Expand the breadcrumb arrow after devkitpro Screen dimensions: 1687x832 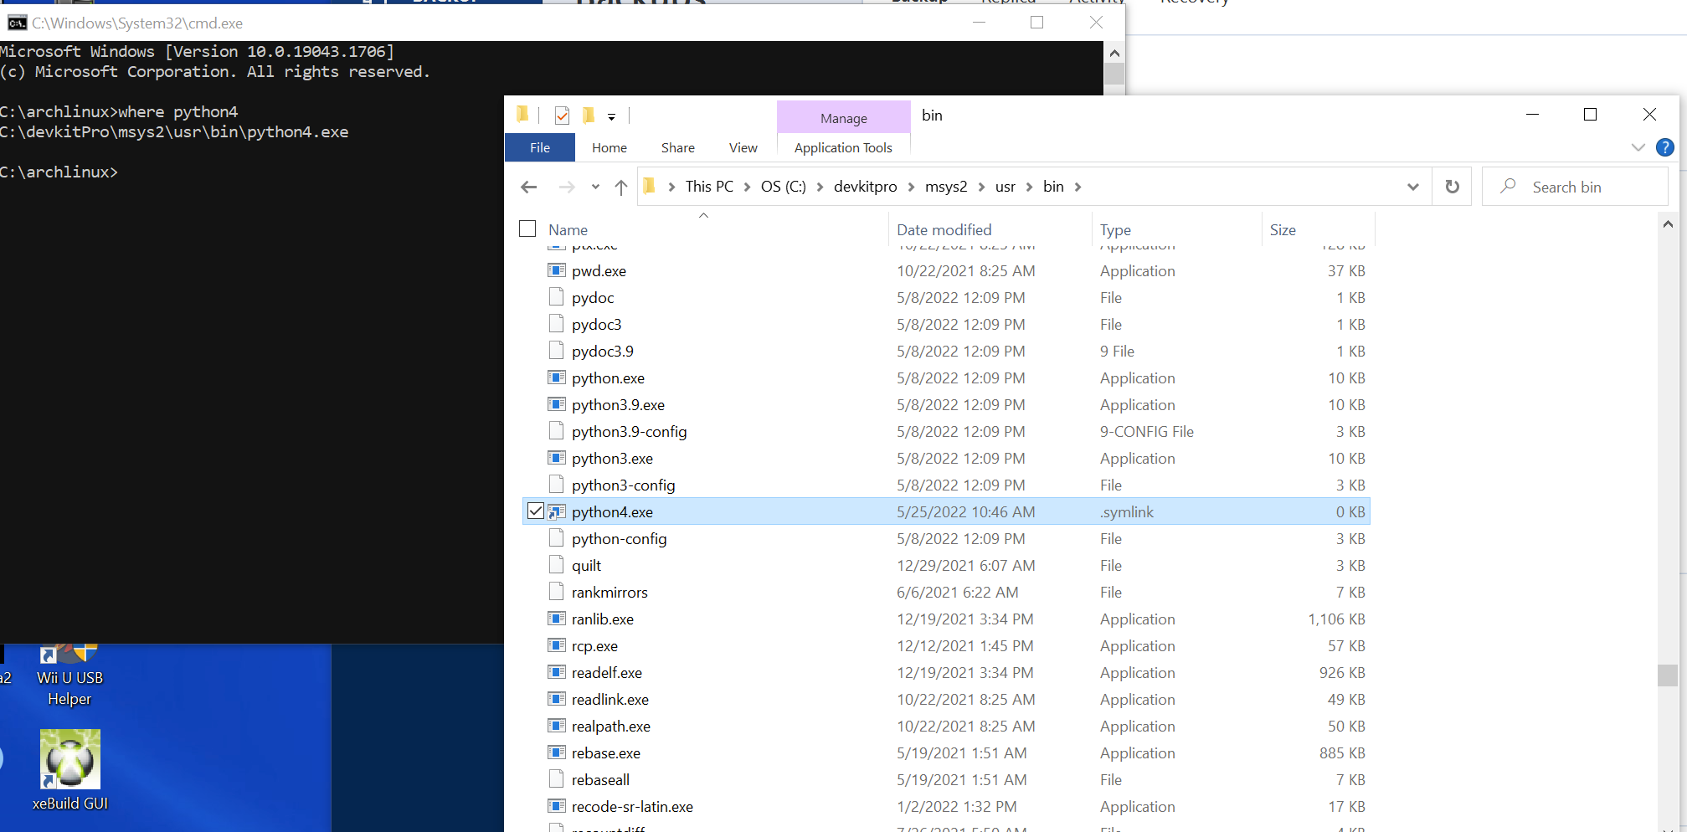pos(911,187)
